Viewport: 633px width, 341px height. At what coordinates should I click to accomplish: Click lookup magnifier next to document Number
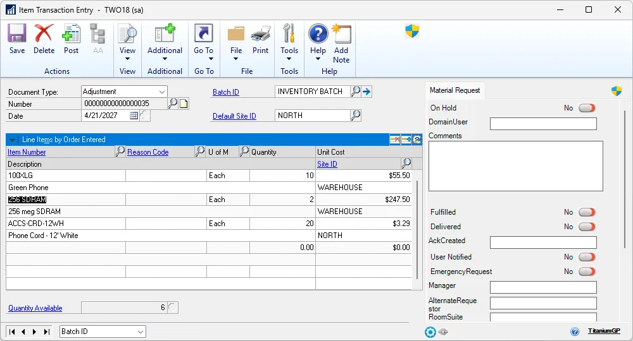point(173,104)
